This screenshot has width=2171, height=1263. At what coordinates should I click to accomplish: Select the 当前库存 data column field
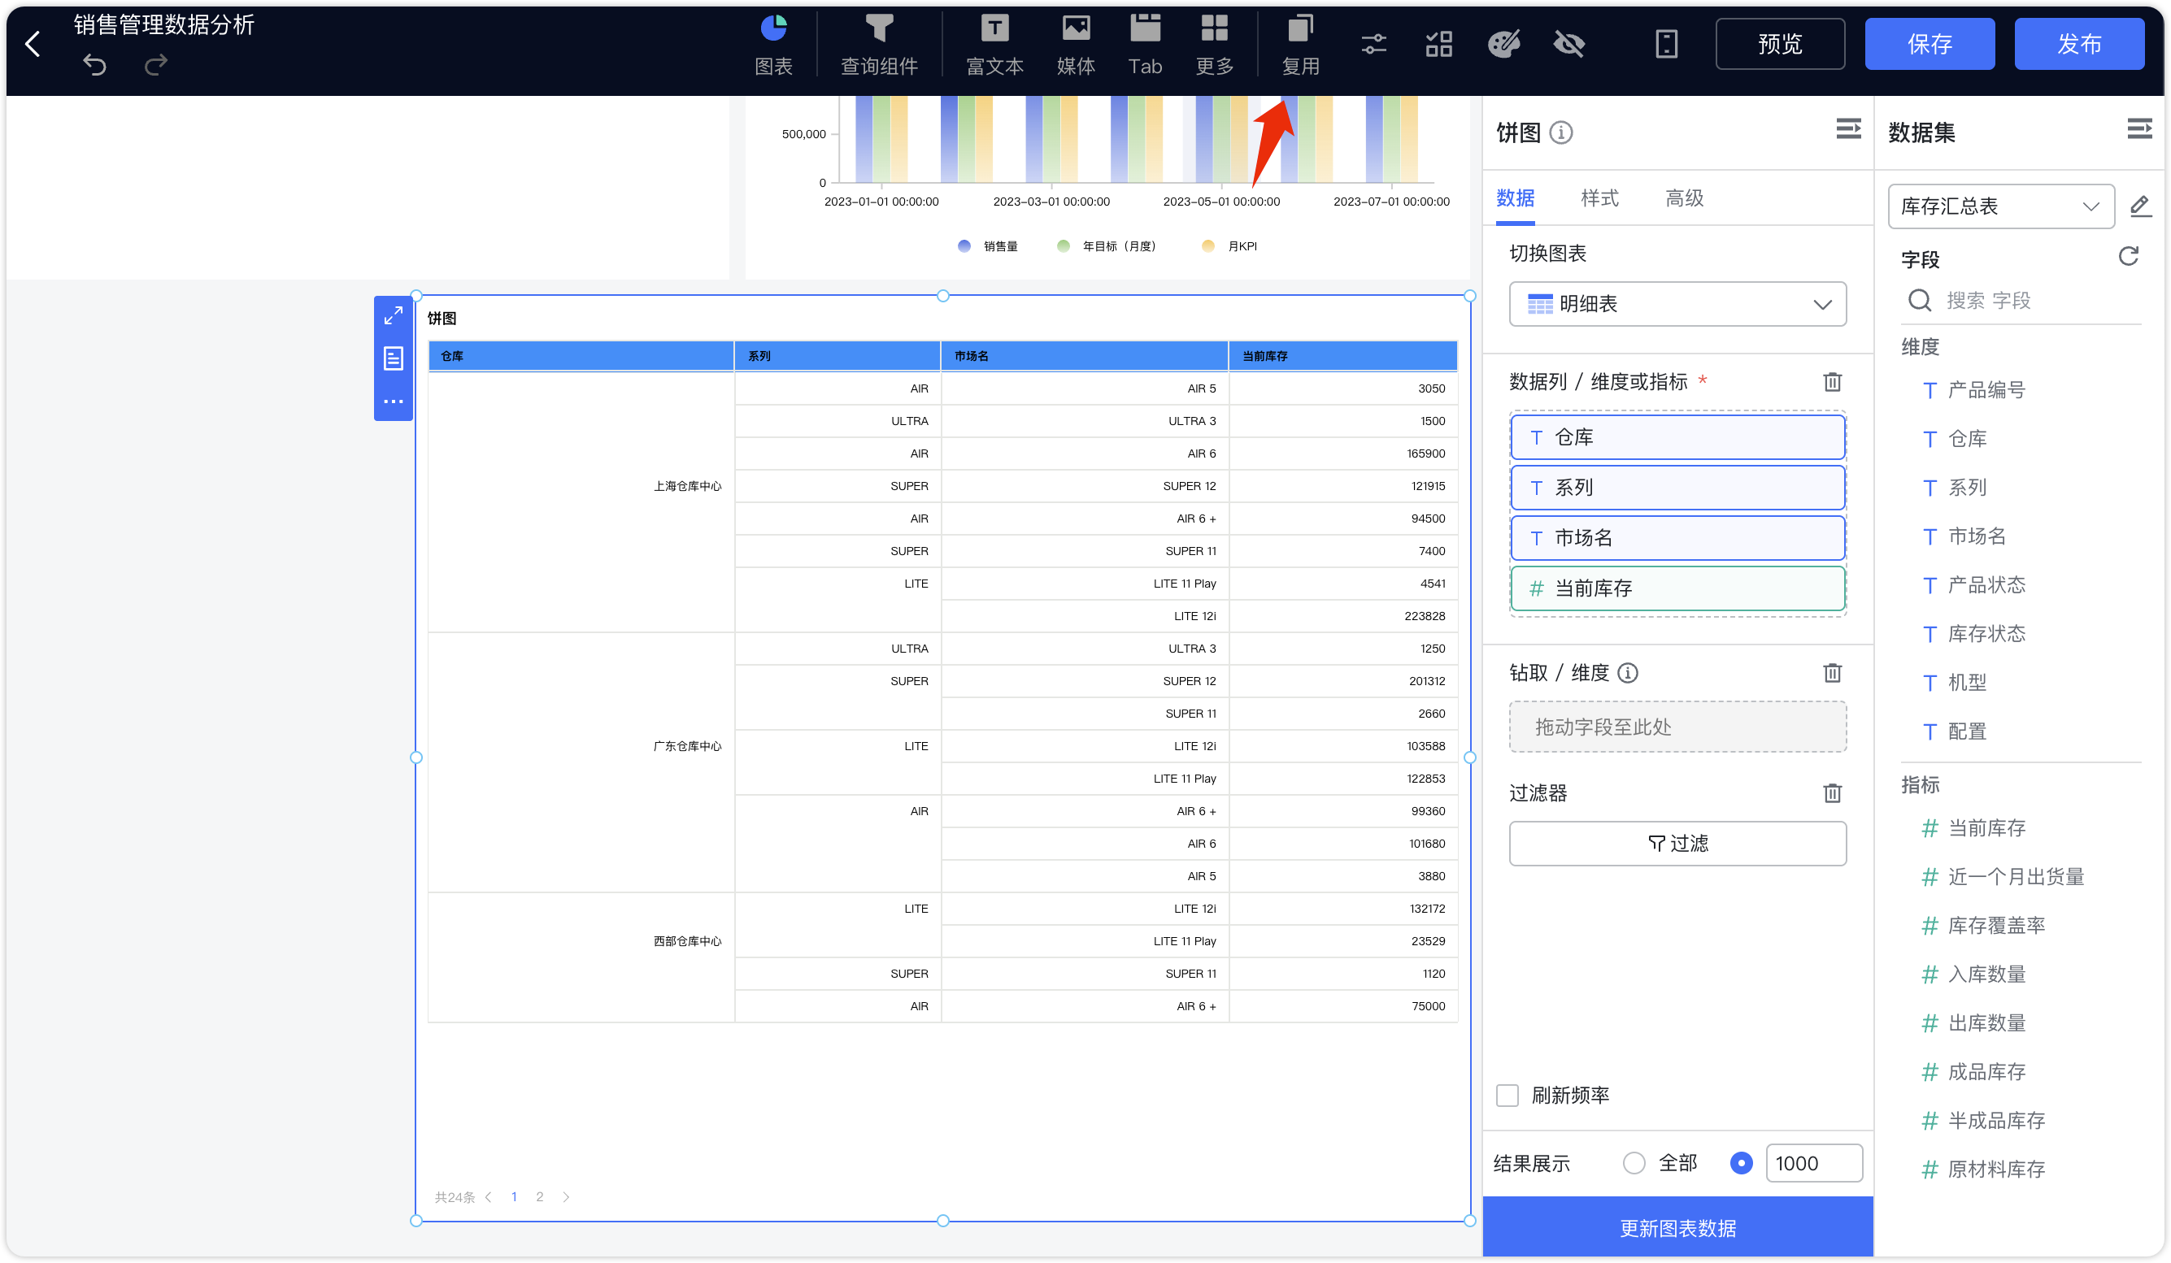tap(1677, 588)
